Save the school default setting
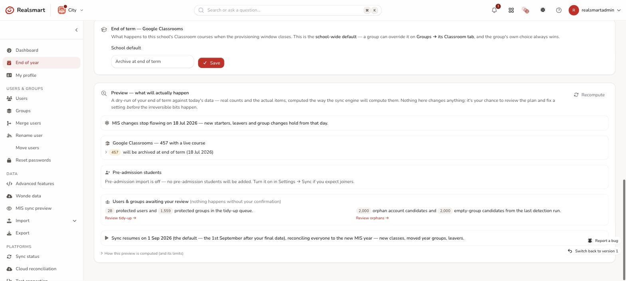626x281 pixels. pos(211,63)
